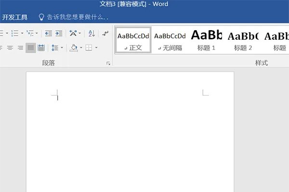Open paragraph settings dialog launcher
This screenshot has width=289, height=192.
pos(108,63)
